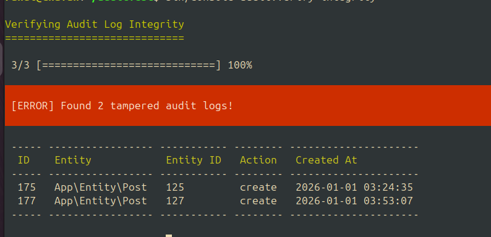Viewport: 491px width, 237px height.
Task: Click App\Entity\Post in row 175
Action: click(101, 188)
